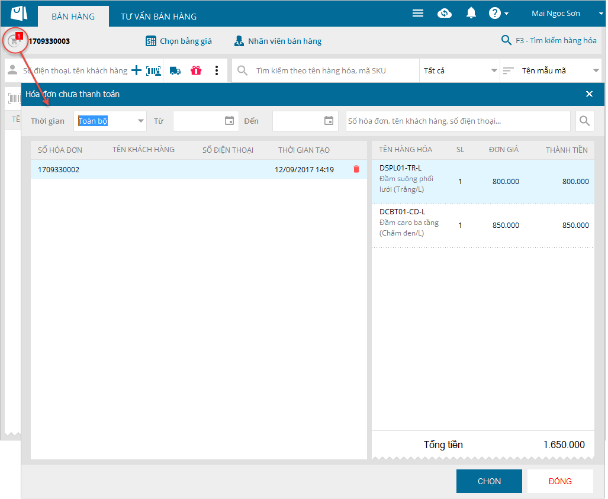Click F3 - Tìm kiếm hàng hóa
608x499 pixels.
549,40
